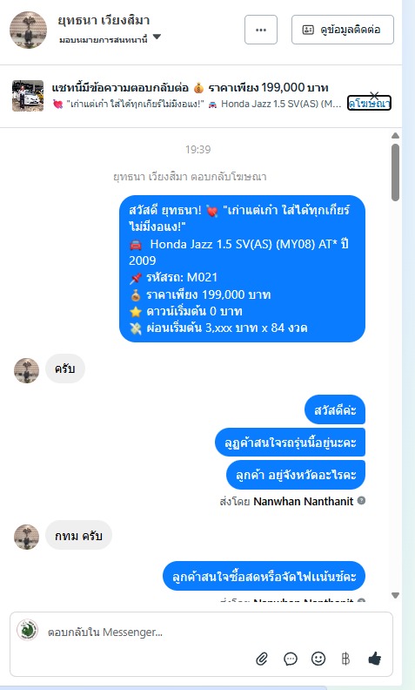Screen dimensions: 415x690
Task: Open the ดูโฆษณา view ad link
Action: pyautogui.click(x=369, y=104)
